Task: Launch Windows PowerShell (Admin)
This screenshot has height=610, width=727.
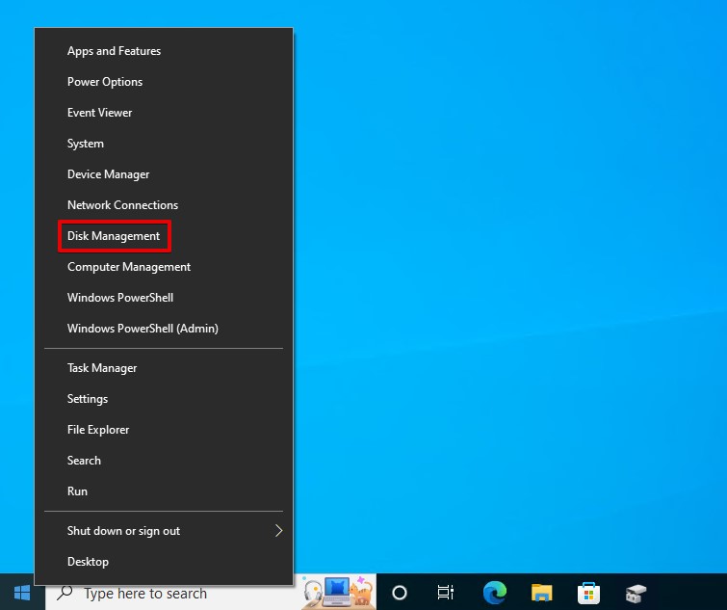Action: coord(164,329)
